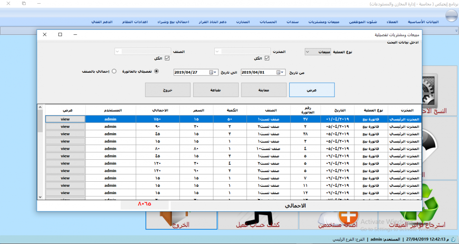459x244 pixels.
Task: Click the طباعة print button
Action: (x=216, y=90)
